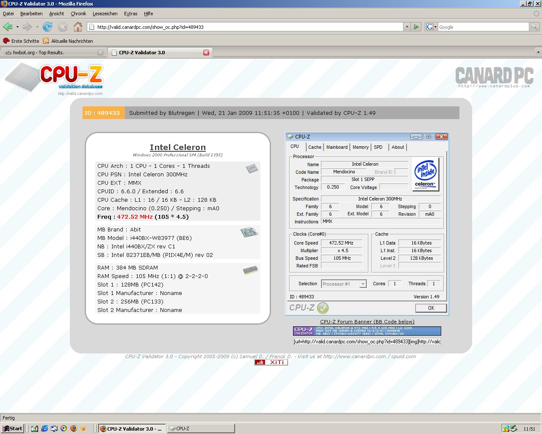
Task: Click the safely remove hardware tray icon
Action: (x=513, y=428)
